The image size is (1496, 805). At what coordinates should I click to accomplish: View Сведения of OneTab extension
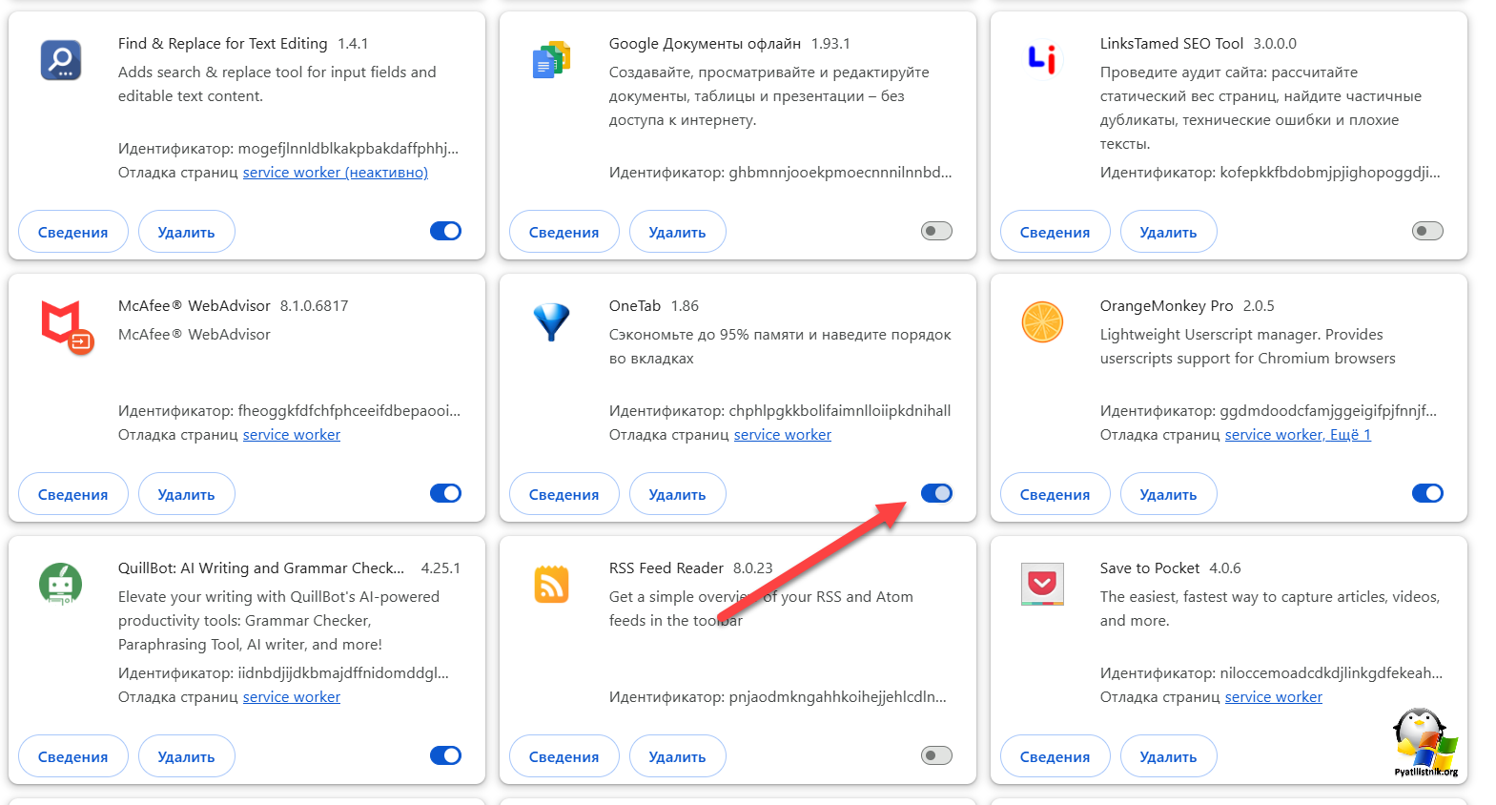tap(564, 494)
